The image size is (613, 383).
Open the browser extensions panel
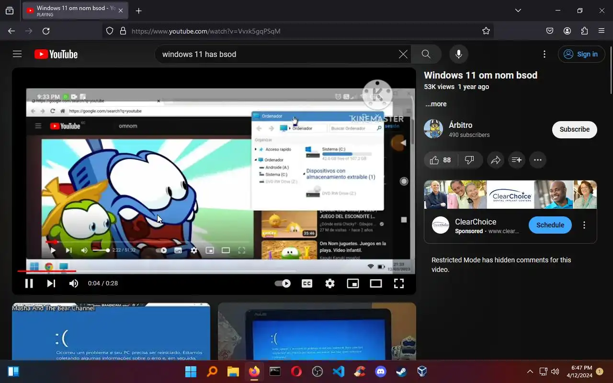tap(584, 31)
